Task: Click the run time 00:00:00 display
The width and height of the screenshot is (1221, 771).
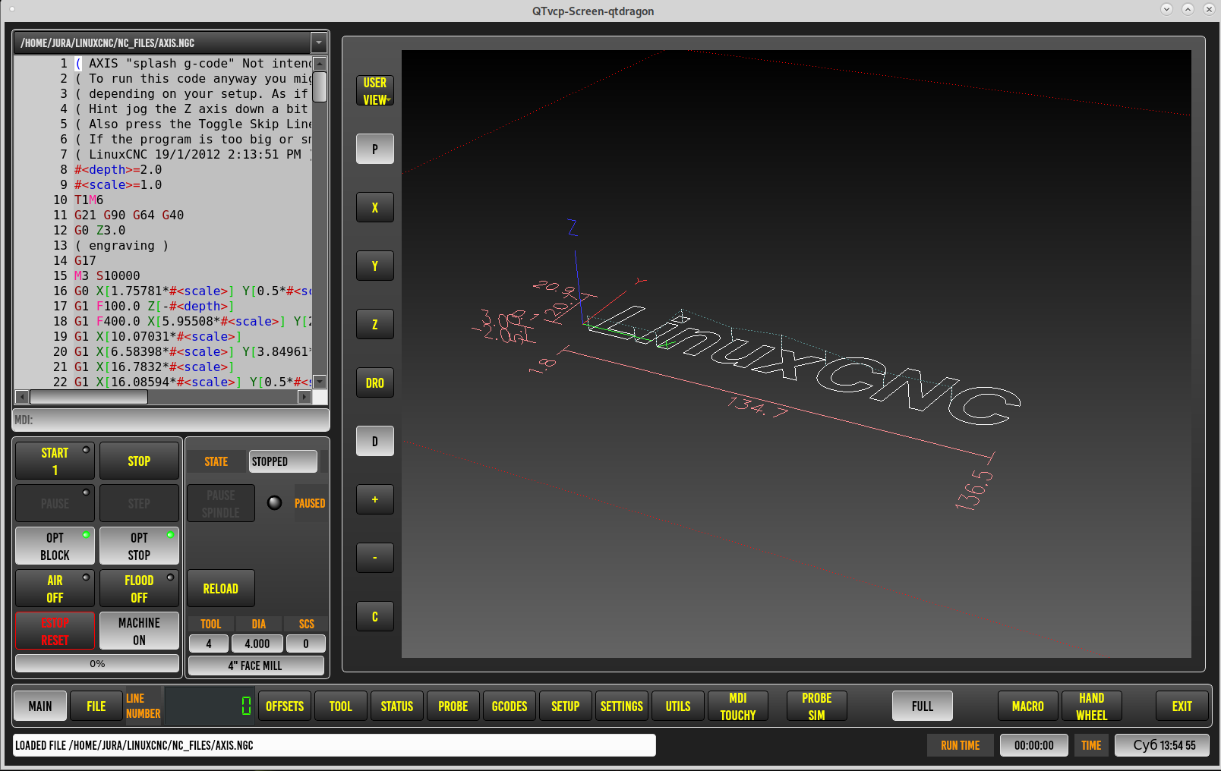Action: coord(1034,745)
